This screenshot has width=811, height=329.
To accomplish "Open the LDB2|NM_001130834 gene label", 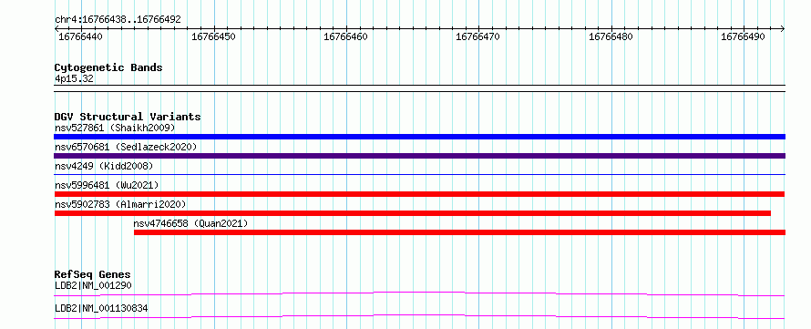I will click(101, 308).
